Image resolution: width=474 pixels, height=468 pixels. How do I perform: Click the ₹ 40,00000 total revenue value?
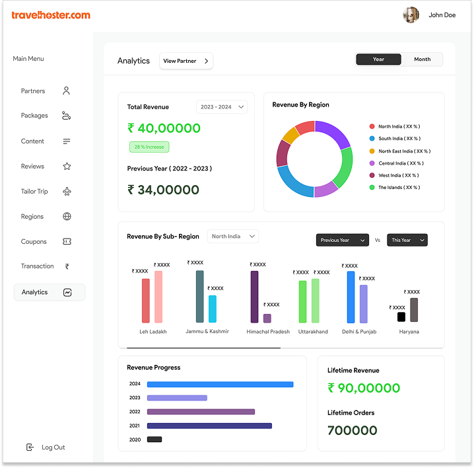pos(164,128)
